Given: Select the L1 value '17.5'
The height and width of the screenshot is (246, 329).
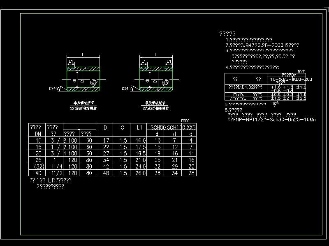Looking at the screenshot, I should [x=141, y=147].
